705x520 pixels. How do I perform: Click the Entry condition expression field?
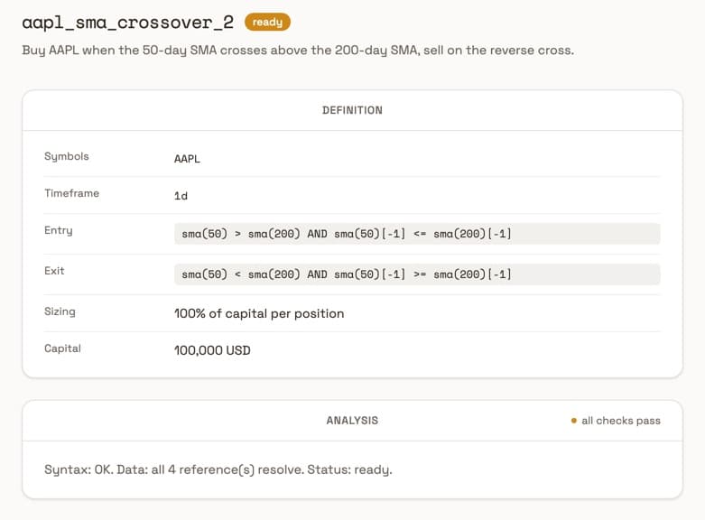pyautogui.click(x=417, y=234)
